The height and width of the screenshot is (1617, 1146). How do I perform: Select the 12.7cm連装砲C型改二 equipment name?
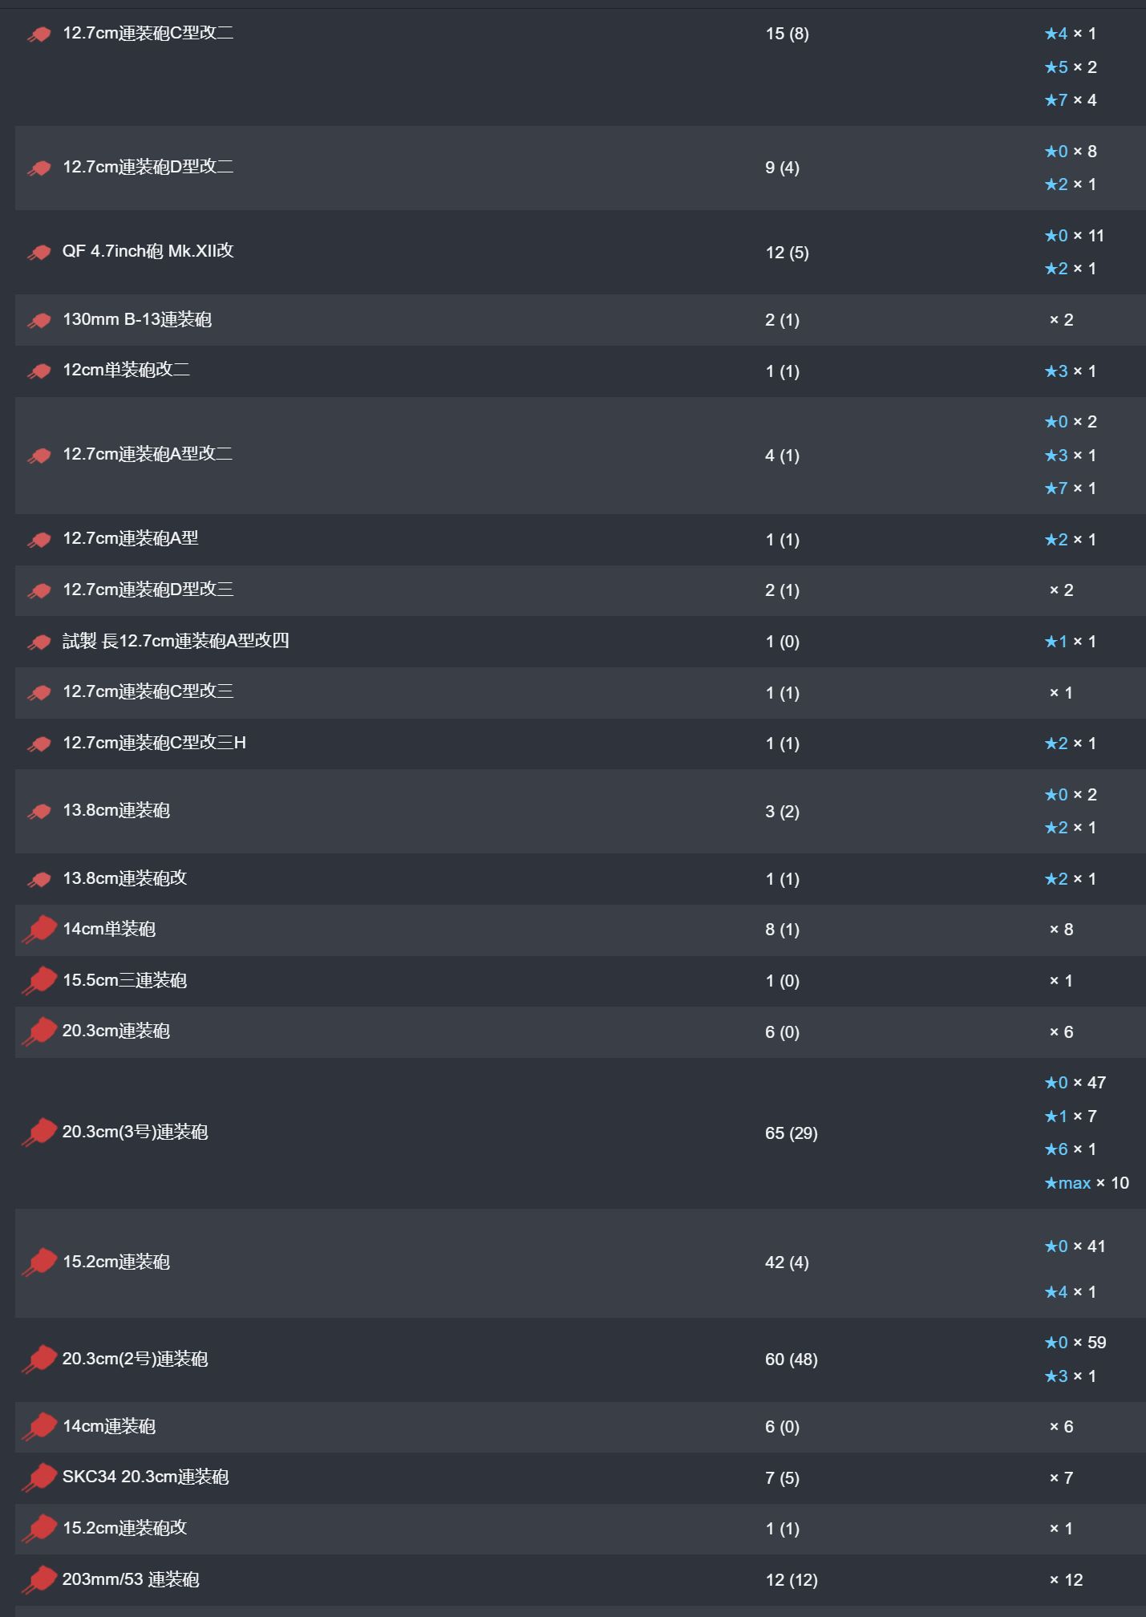[x=148, y=33]
